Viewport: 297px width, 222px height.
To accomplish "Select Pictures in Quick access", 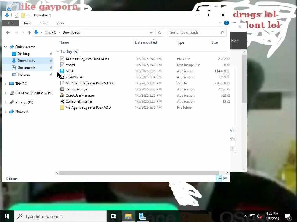I will pyautogui.click(x=24, y=75).
